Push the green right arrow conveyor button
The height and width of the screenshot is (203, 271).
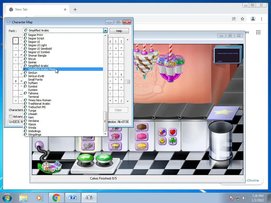[x=104, y=159]
